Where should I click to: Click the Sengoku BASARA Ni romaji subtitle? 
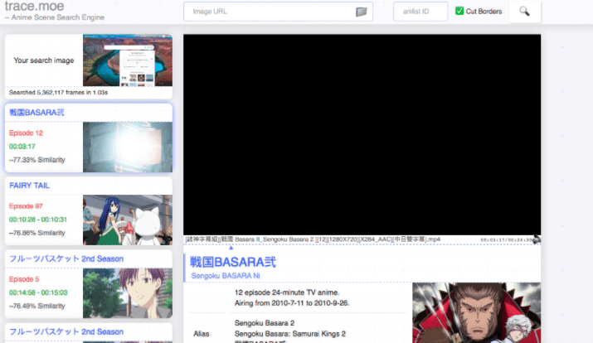point(225,275)
